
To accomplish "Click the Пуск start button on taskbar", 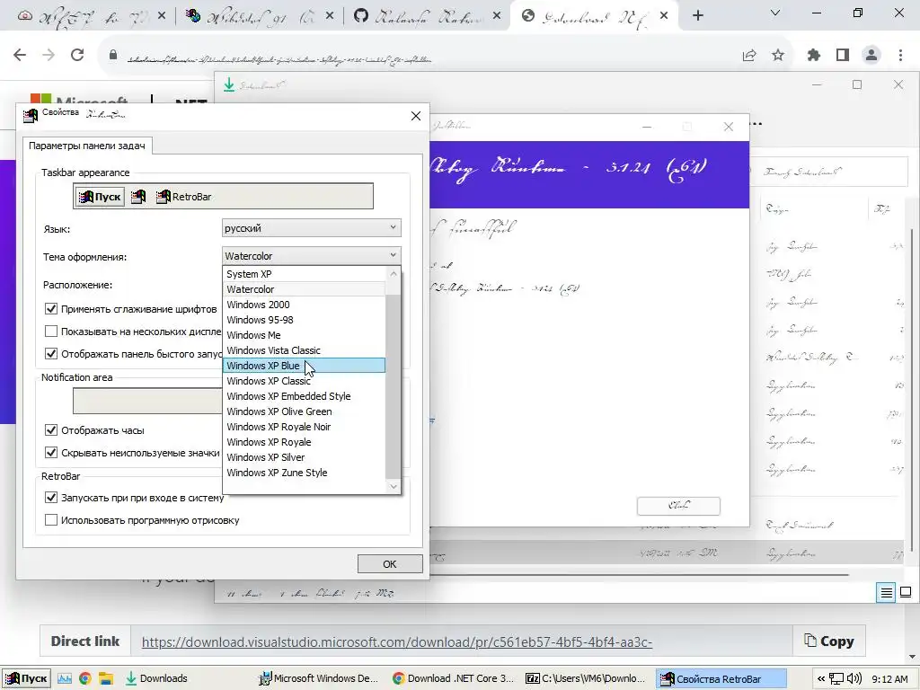I will tap(26, 678).
